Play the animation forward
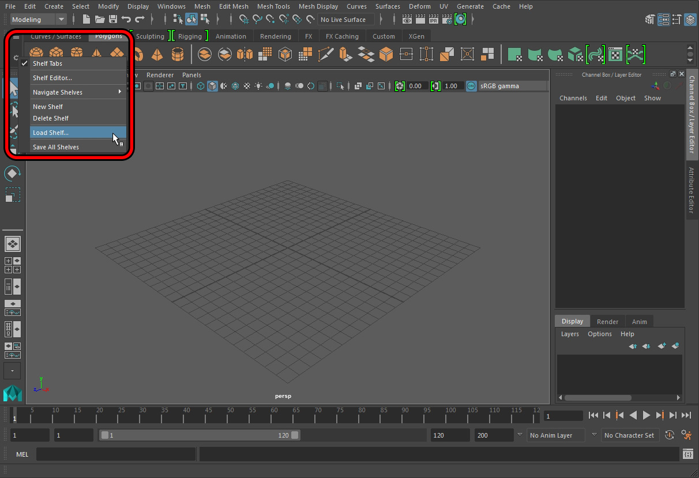The image size is (699, 478). (647, 415)
